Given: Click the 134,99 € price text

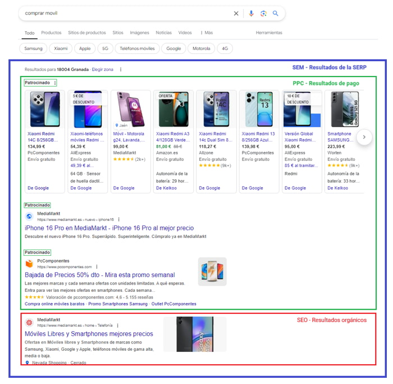Looking at the screenshot, I should (36, 147).
